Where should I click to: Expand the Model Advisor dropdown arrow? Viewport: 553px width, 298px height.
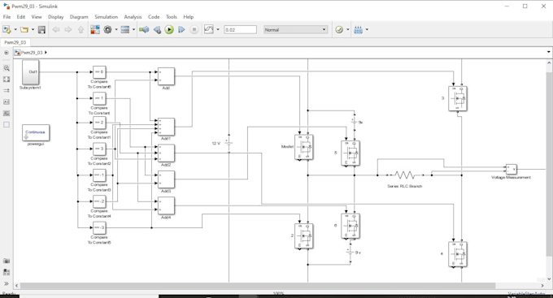348,29
